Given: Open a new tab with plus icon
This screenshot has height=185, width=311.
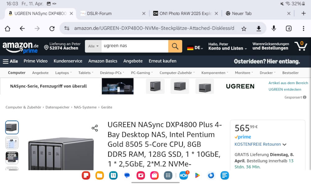Looking at the screenshot, I should pyautogui.click(x=304, y=13).
